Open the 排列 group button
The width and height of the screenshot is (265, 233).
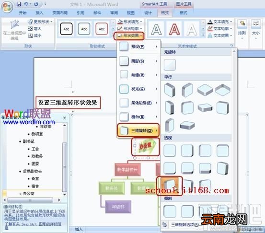coord(242,30)
